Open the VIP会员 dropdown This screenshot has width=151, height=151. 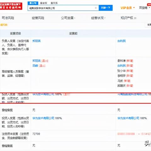[x=127, y=8]
